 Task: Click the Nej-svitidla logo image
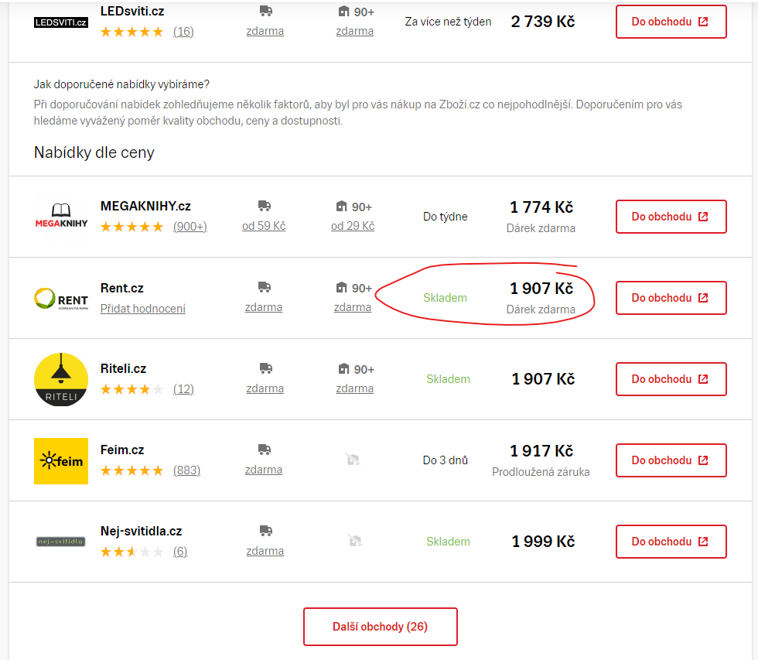(x=61, y=542)
